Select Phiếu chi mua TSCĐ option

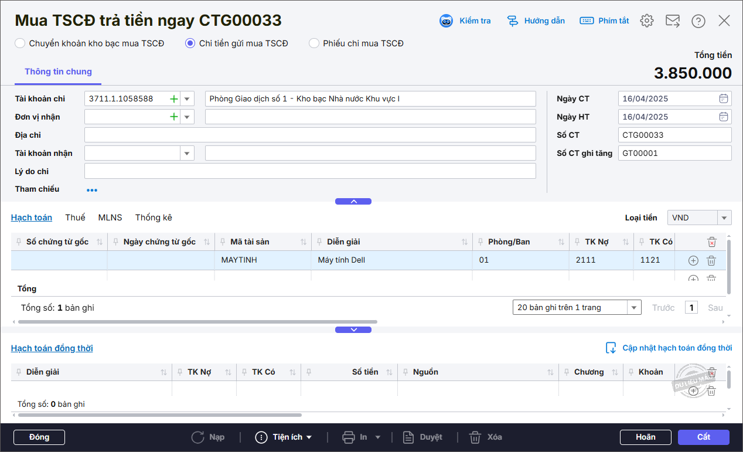314,43
